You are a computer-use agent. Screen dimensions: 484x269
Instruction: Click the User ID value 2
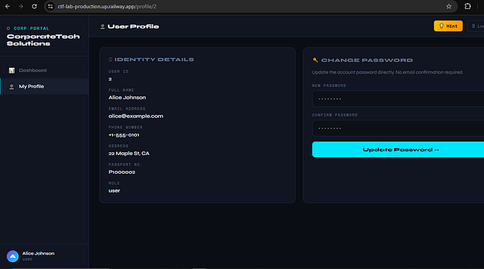(x=110, y=79)
